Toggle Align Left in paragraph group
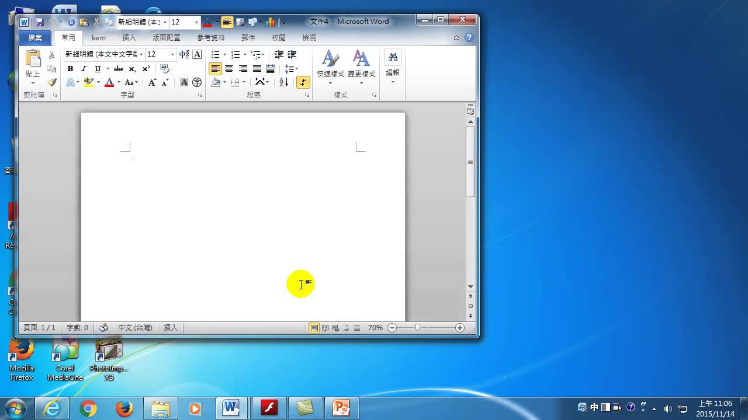This screenshot has height=420, width=748. tap(216, 69)
